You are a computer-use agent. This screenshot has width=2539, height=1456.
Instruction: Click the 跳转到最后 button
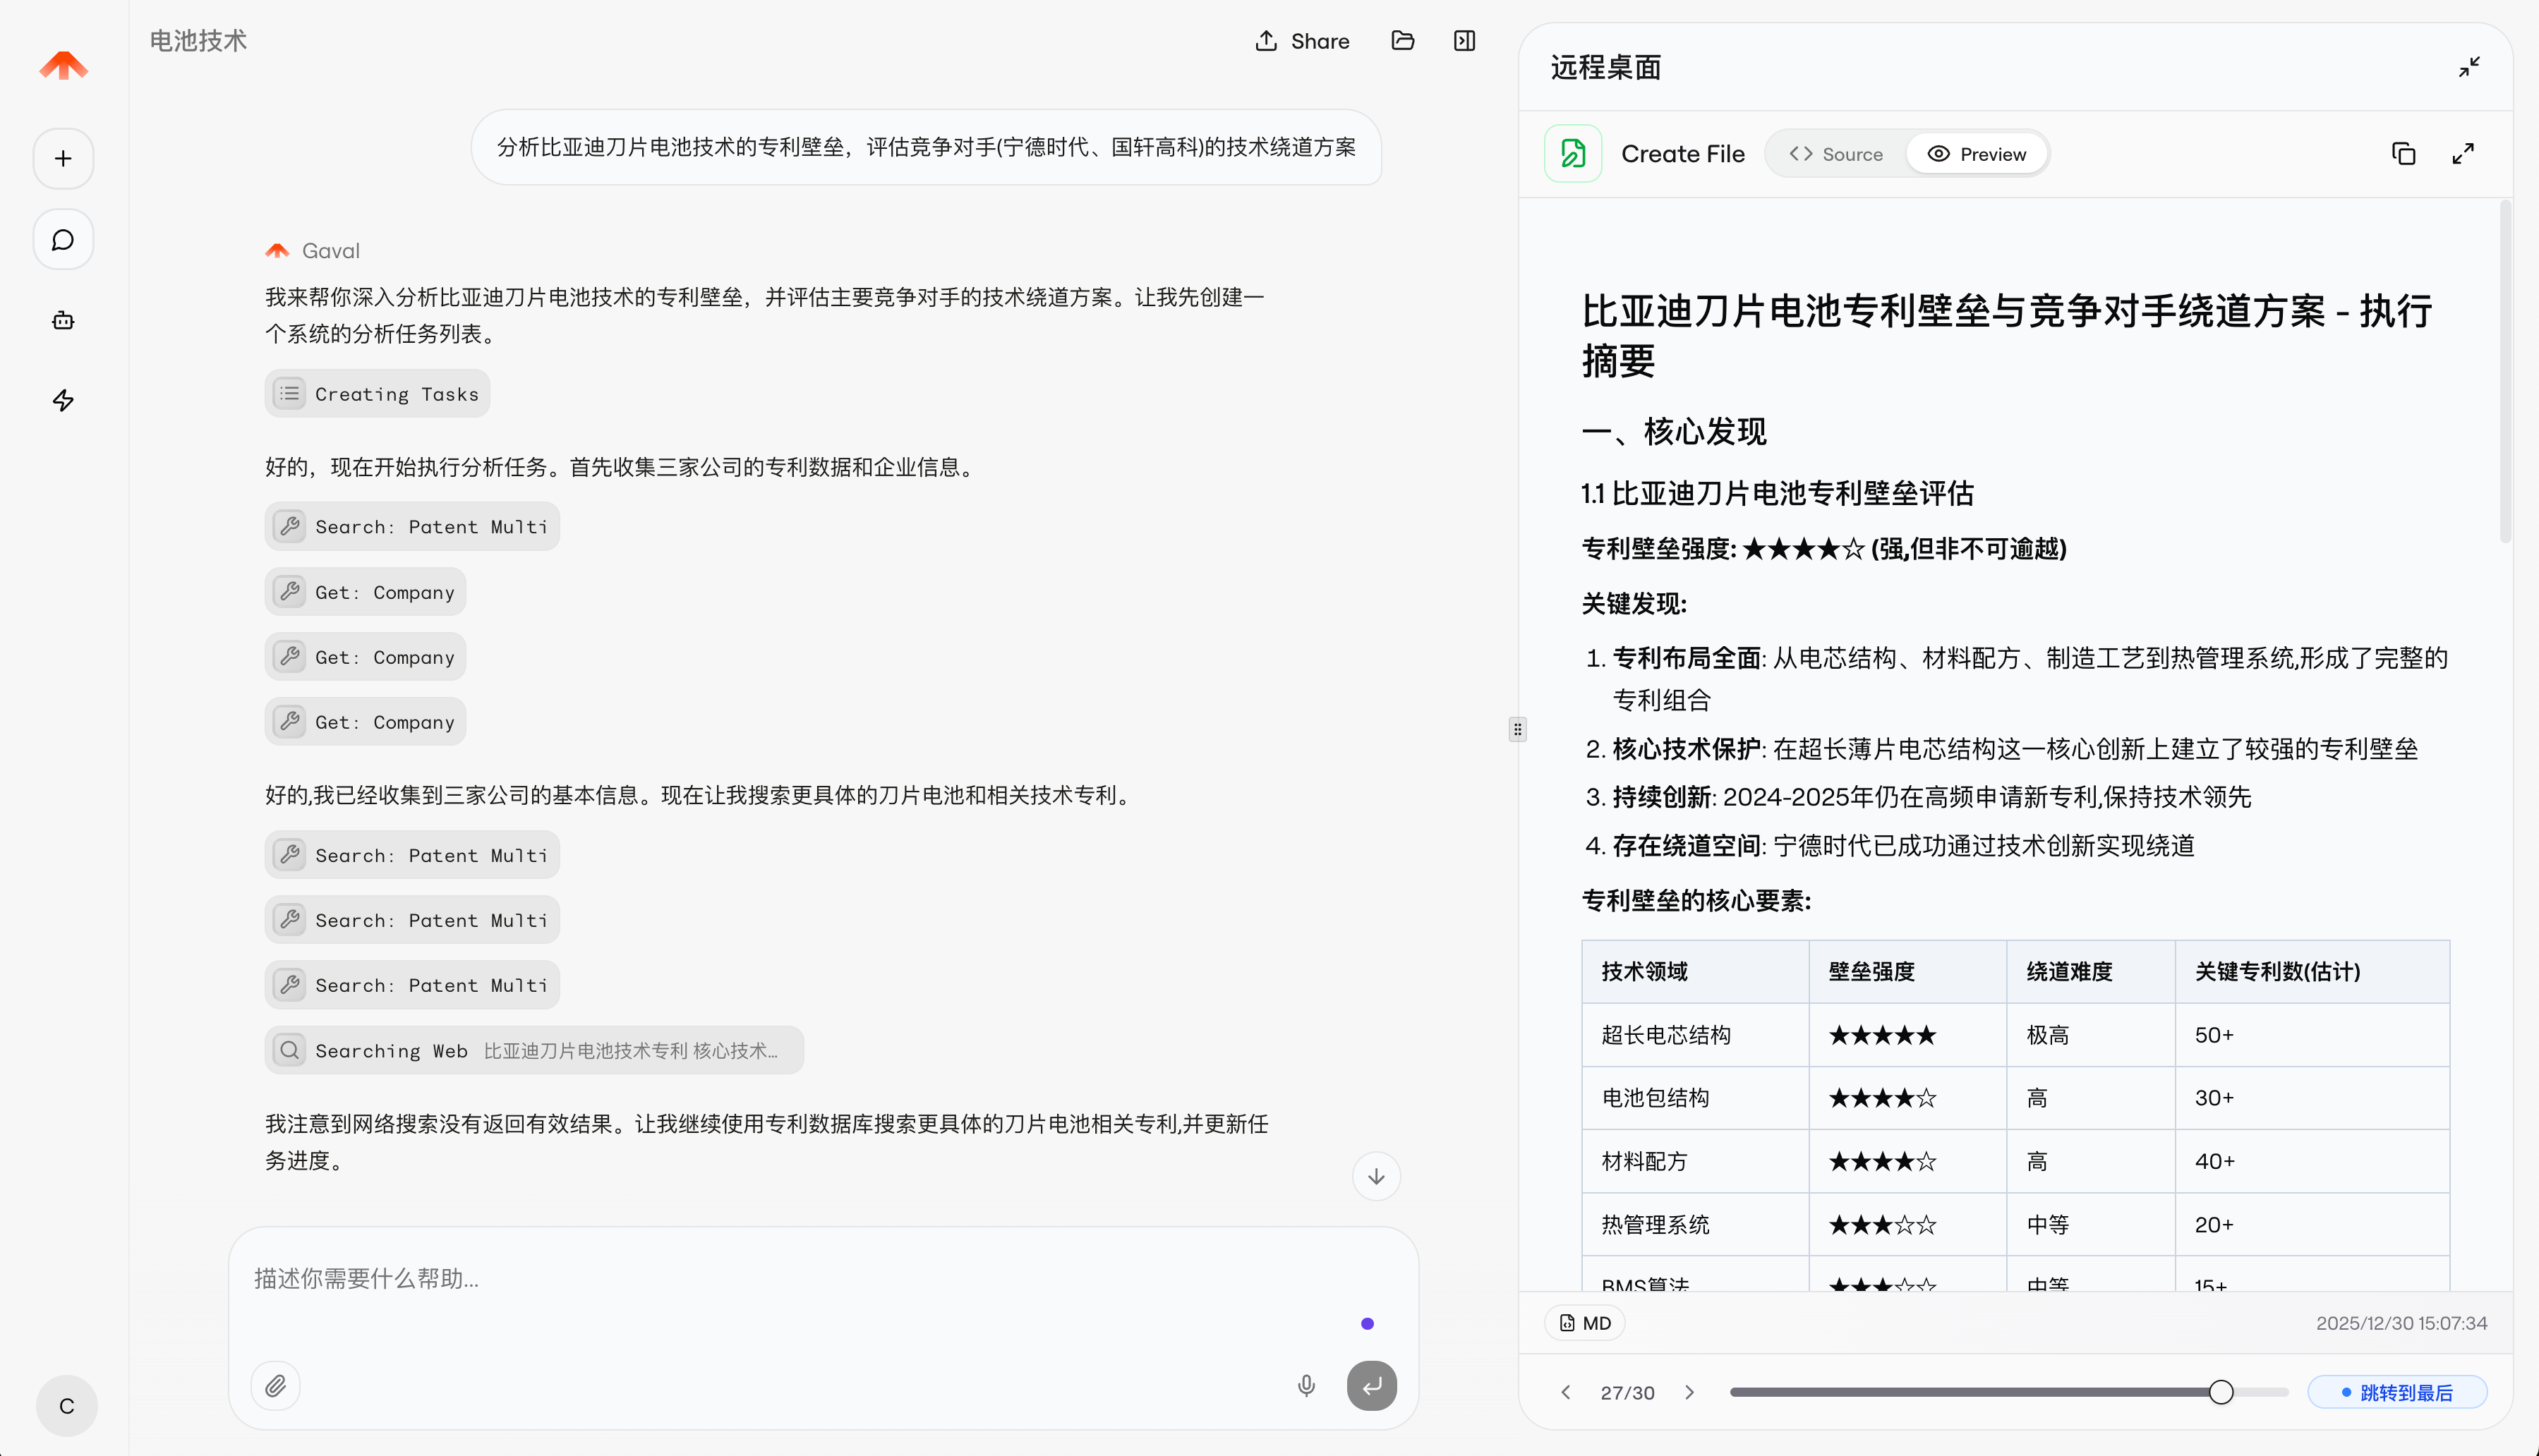coord(2397,1392)
